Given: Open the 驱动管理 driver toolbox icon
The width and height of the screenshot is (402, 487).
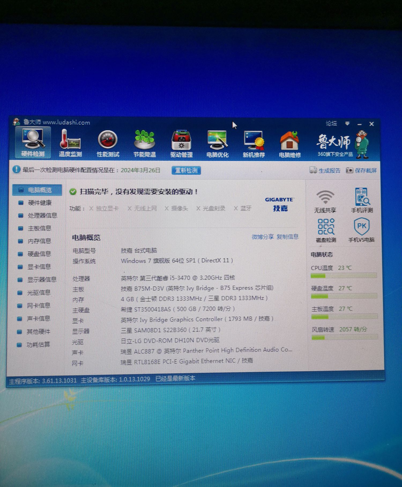Looking at the screenshot, I should (181, 144).
